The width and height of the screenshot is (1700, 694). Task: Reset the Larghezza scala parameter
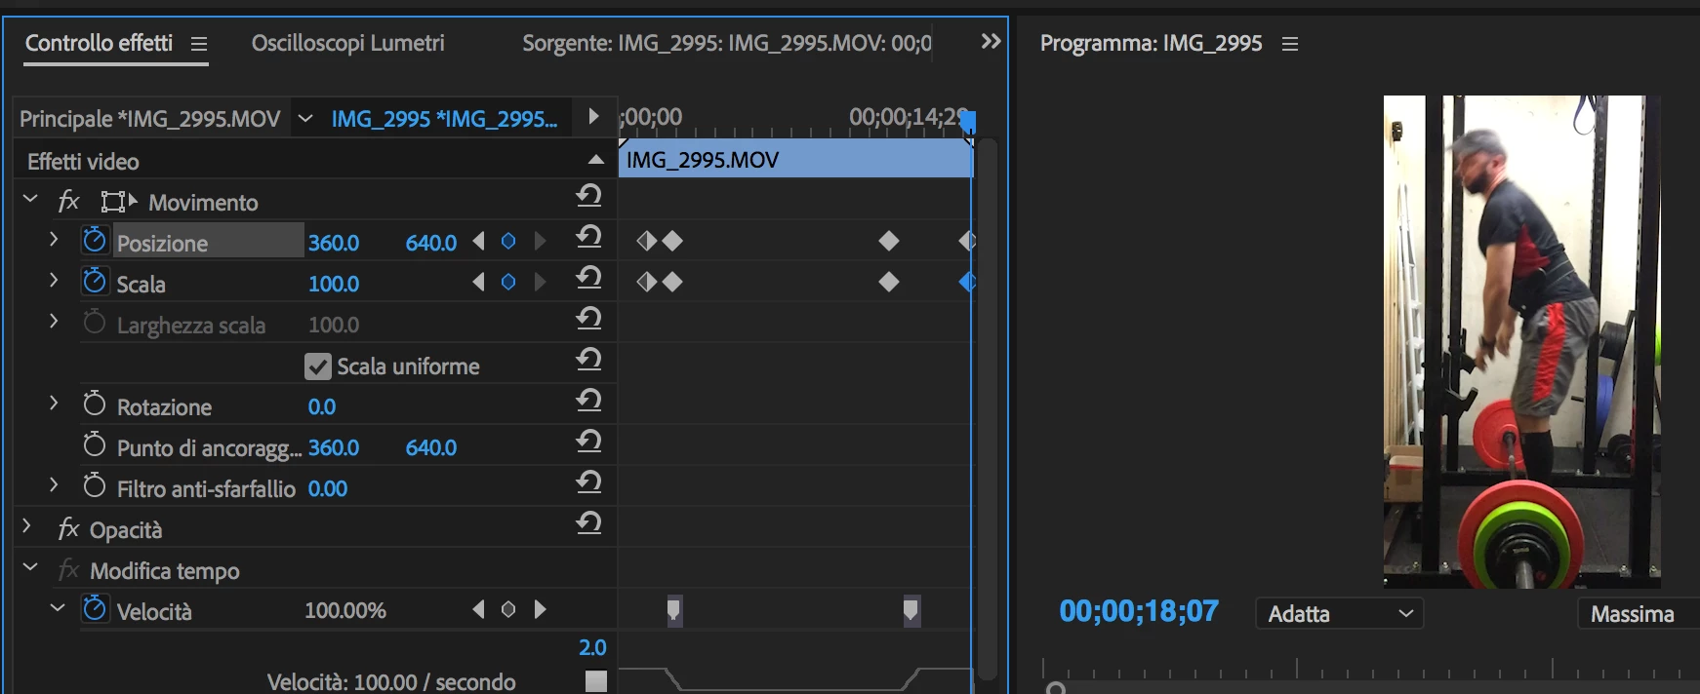588,319
